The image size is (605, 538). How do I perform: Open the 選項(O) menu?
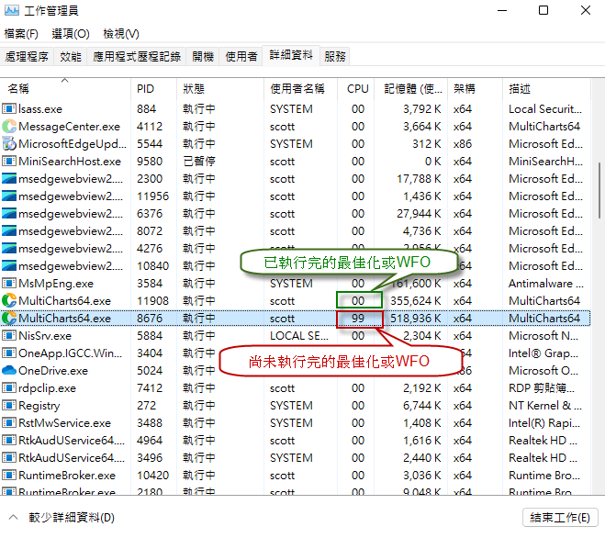(71, 34)
